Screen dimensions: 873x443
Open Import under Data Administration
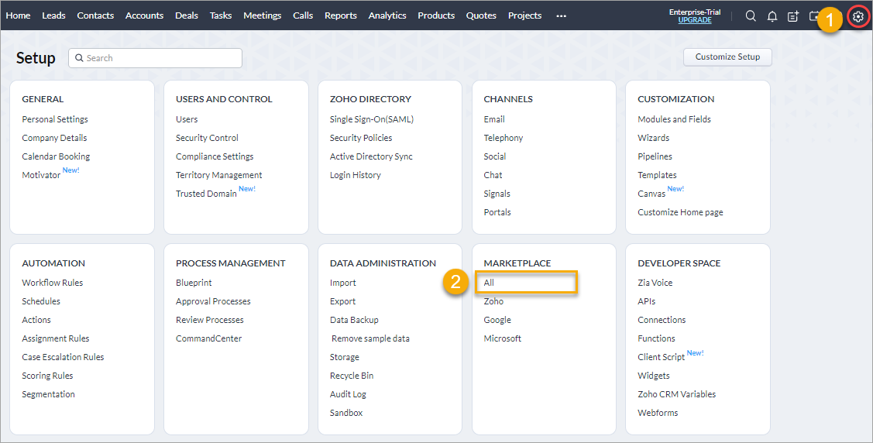coord(342,283)
